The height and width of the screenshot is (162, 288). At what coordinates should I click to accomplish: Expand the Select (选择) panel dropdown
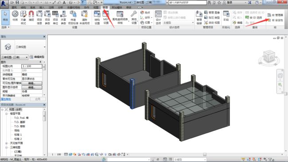[x=5, y=27]
